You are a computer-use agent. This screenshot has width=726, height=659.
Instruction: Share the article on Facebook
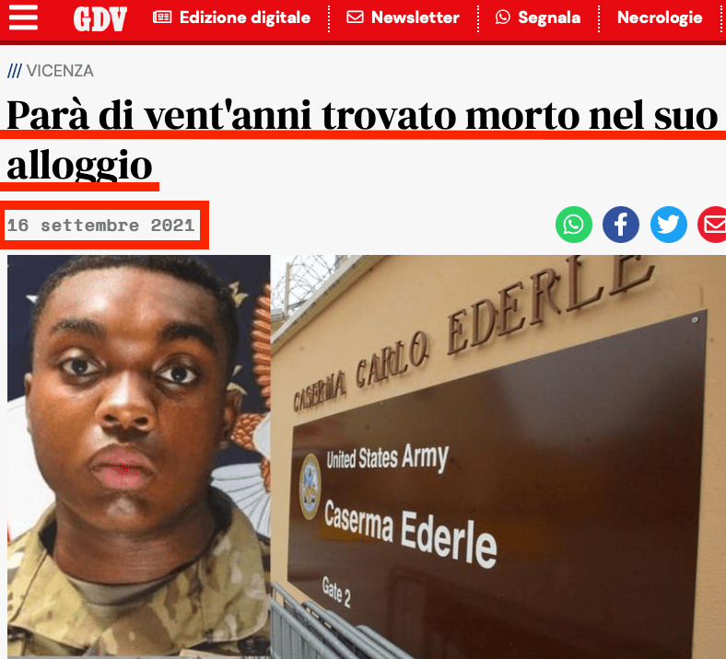click(x=621, y=225)
